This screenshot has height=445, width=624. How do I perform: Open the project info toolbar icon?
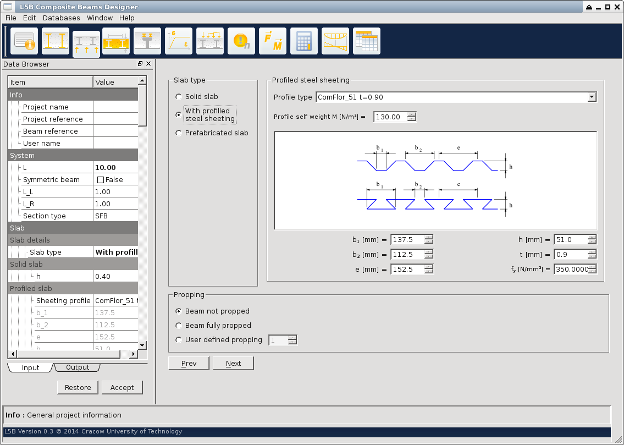[x=24, y=41]
